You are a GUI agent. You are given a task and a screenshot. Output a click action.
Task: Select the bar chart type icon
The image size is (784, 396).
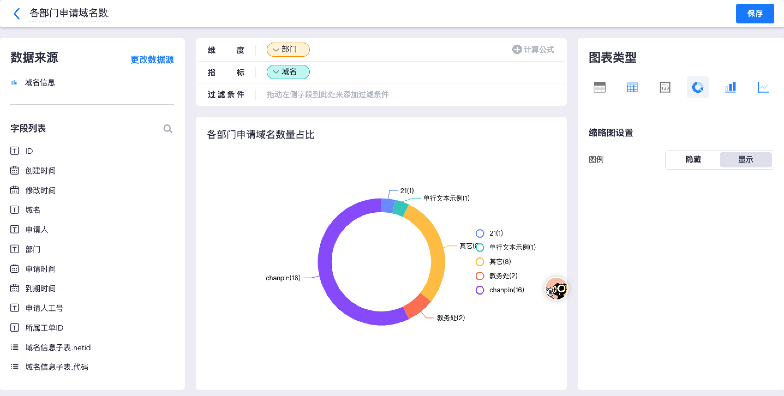tap(730, 87)
